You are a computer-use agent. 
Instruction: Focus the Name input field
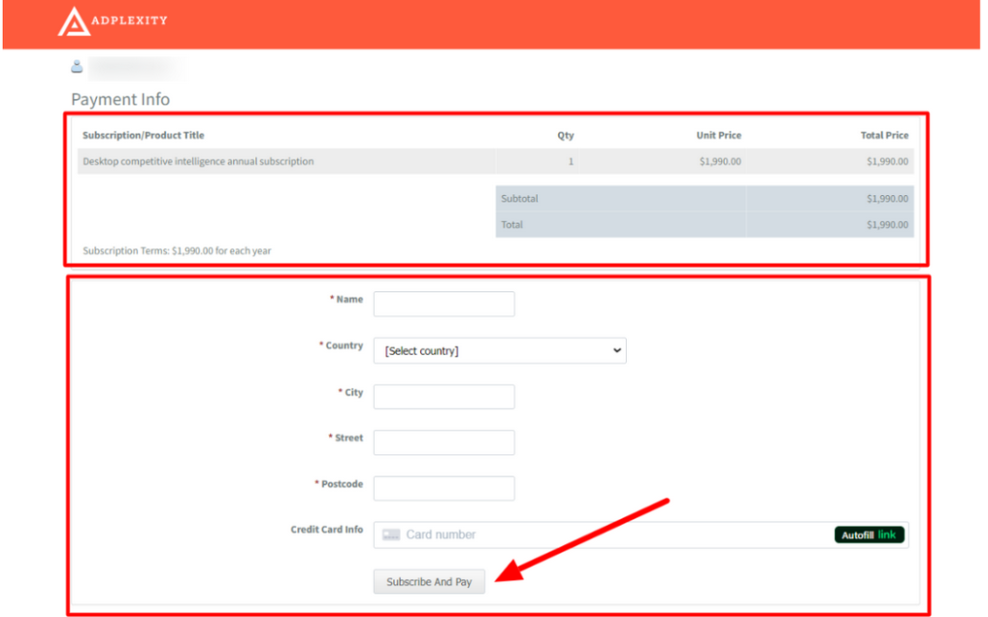[444, 304]
